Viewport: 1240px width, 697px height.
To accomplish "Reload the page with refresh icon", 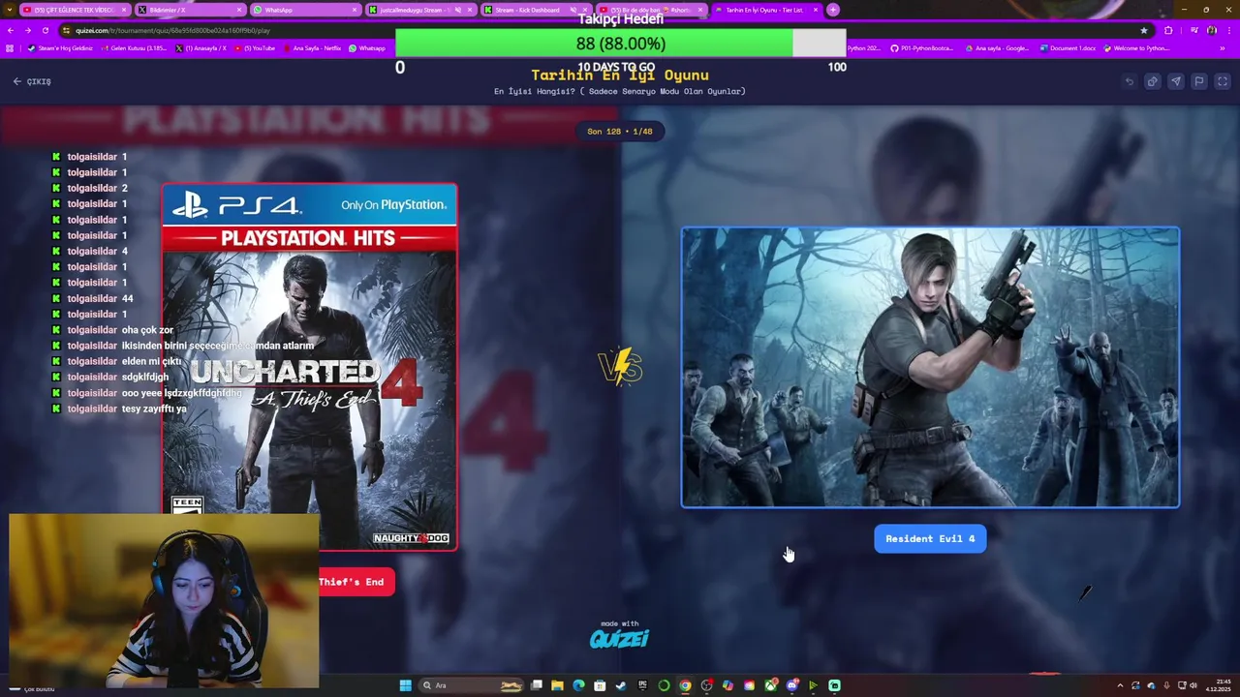I will (x=46, y=30).
